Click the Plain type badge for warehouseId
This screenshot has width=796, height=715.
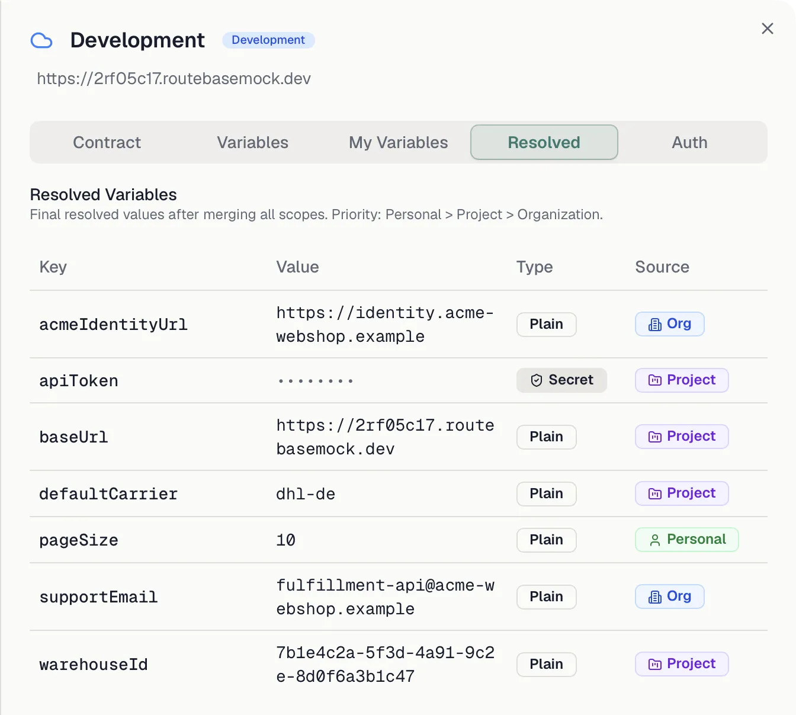547,665
